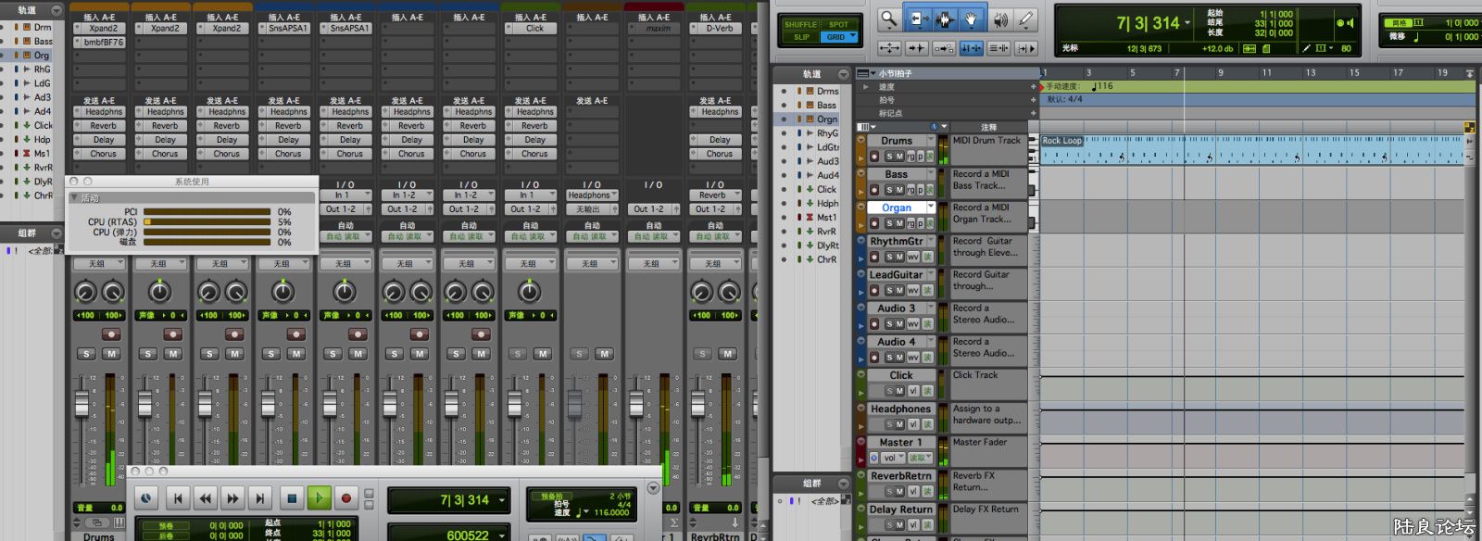The image size is (1482, 541).
Task: Select the Zoomer magnifying glass tool
Action: (888, 19)
